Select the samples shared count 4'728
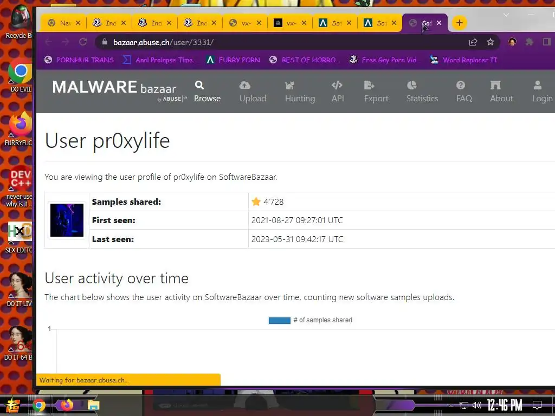This screenshot has height=416, width=555. 273,202
